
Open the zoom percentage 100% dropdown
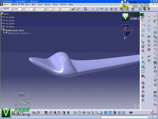(x=22, y=9)
